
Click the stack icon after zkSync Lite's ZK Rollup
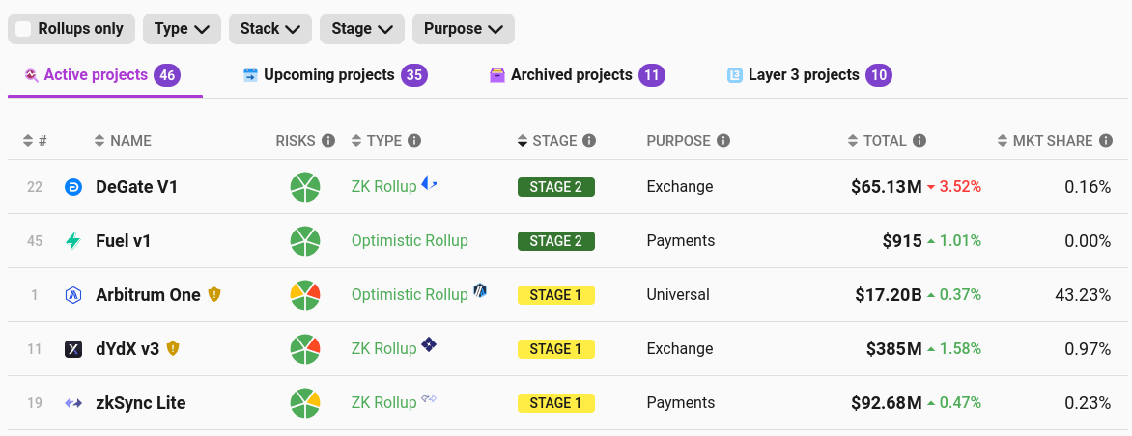pyautogui.click(x=429, y=399)
